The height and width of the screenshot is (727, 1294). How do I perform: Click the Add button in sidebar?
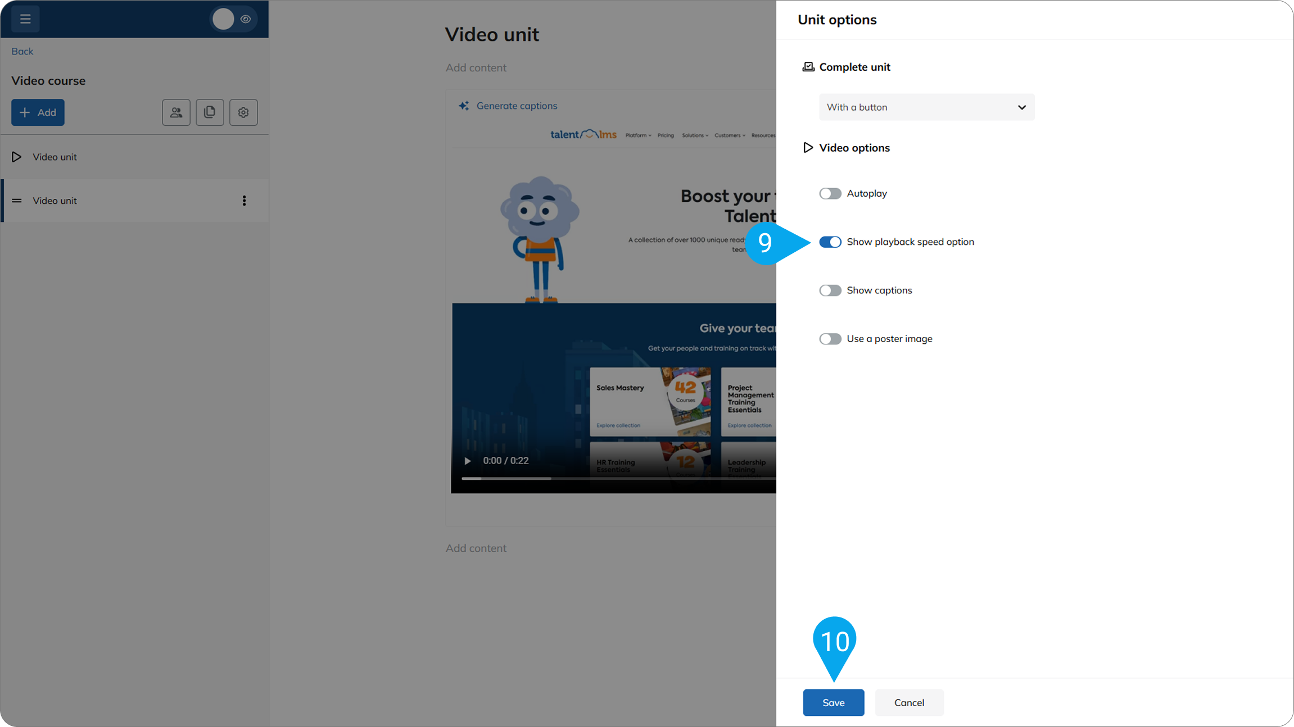38,112
